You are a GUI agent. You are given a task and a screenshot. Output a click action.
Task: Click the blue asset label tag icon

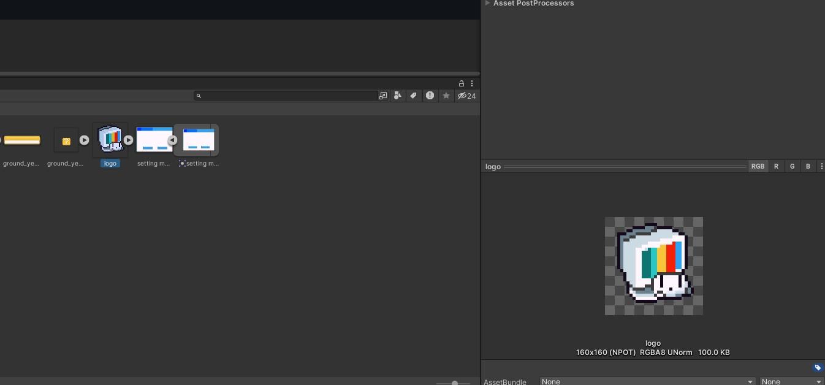pyautogui.click(x=818, y=368)
